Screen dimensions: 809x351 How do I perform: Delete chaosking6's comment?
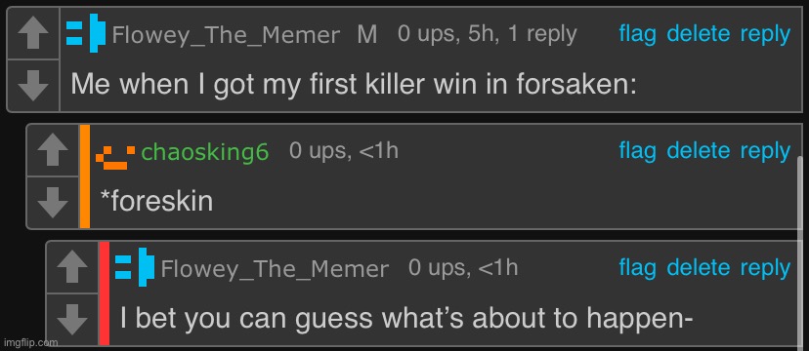699,151
